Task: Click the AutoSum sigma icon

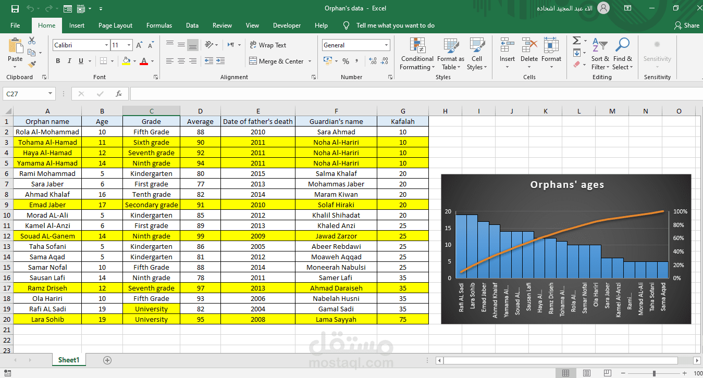Action: 576,41
